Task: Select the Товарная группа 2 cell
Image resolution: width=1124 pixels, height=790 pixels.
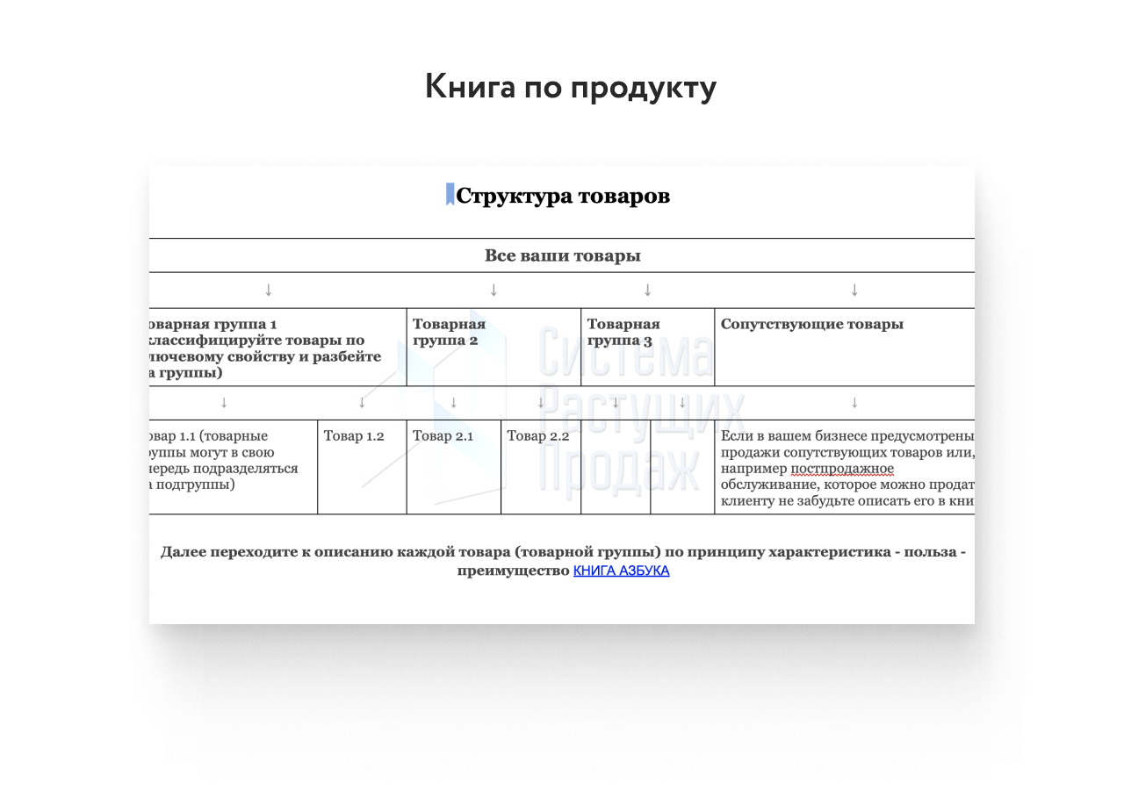Action: pos(494,347)
